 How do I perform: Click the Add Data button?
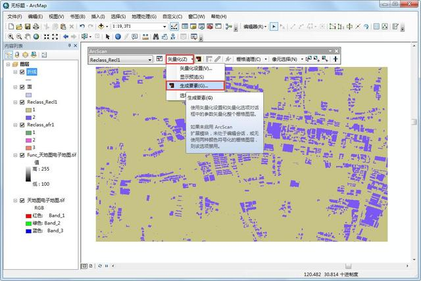(x=101, y=26)
